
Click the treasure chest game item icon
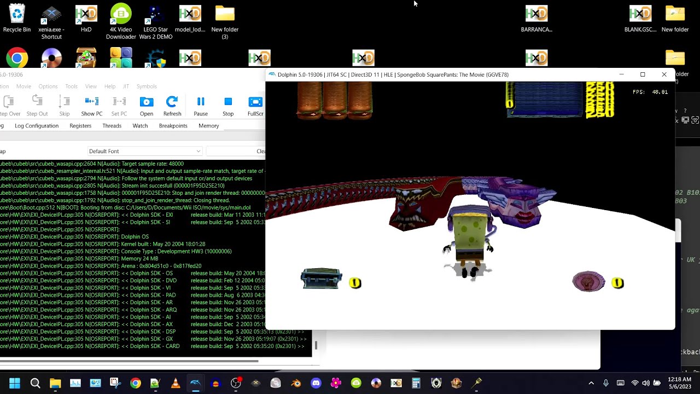(322, 279)
